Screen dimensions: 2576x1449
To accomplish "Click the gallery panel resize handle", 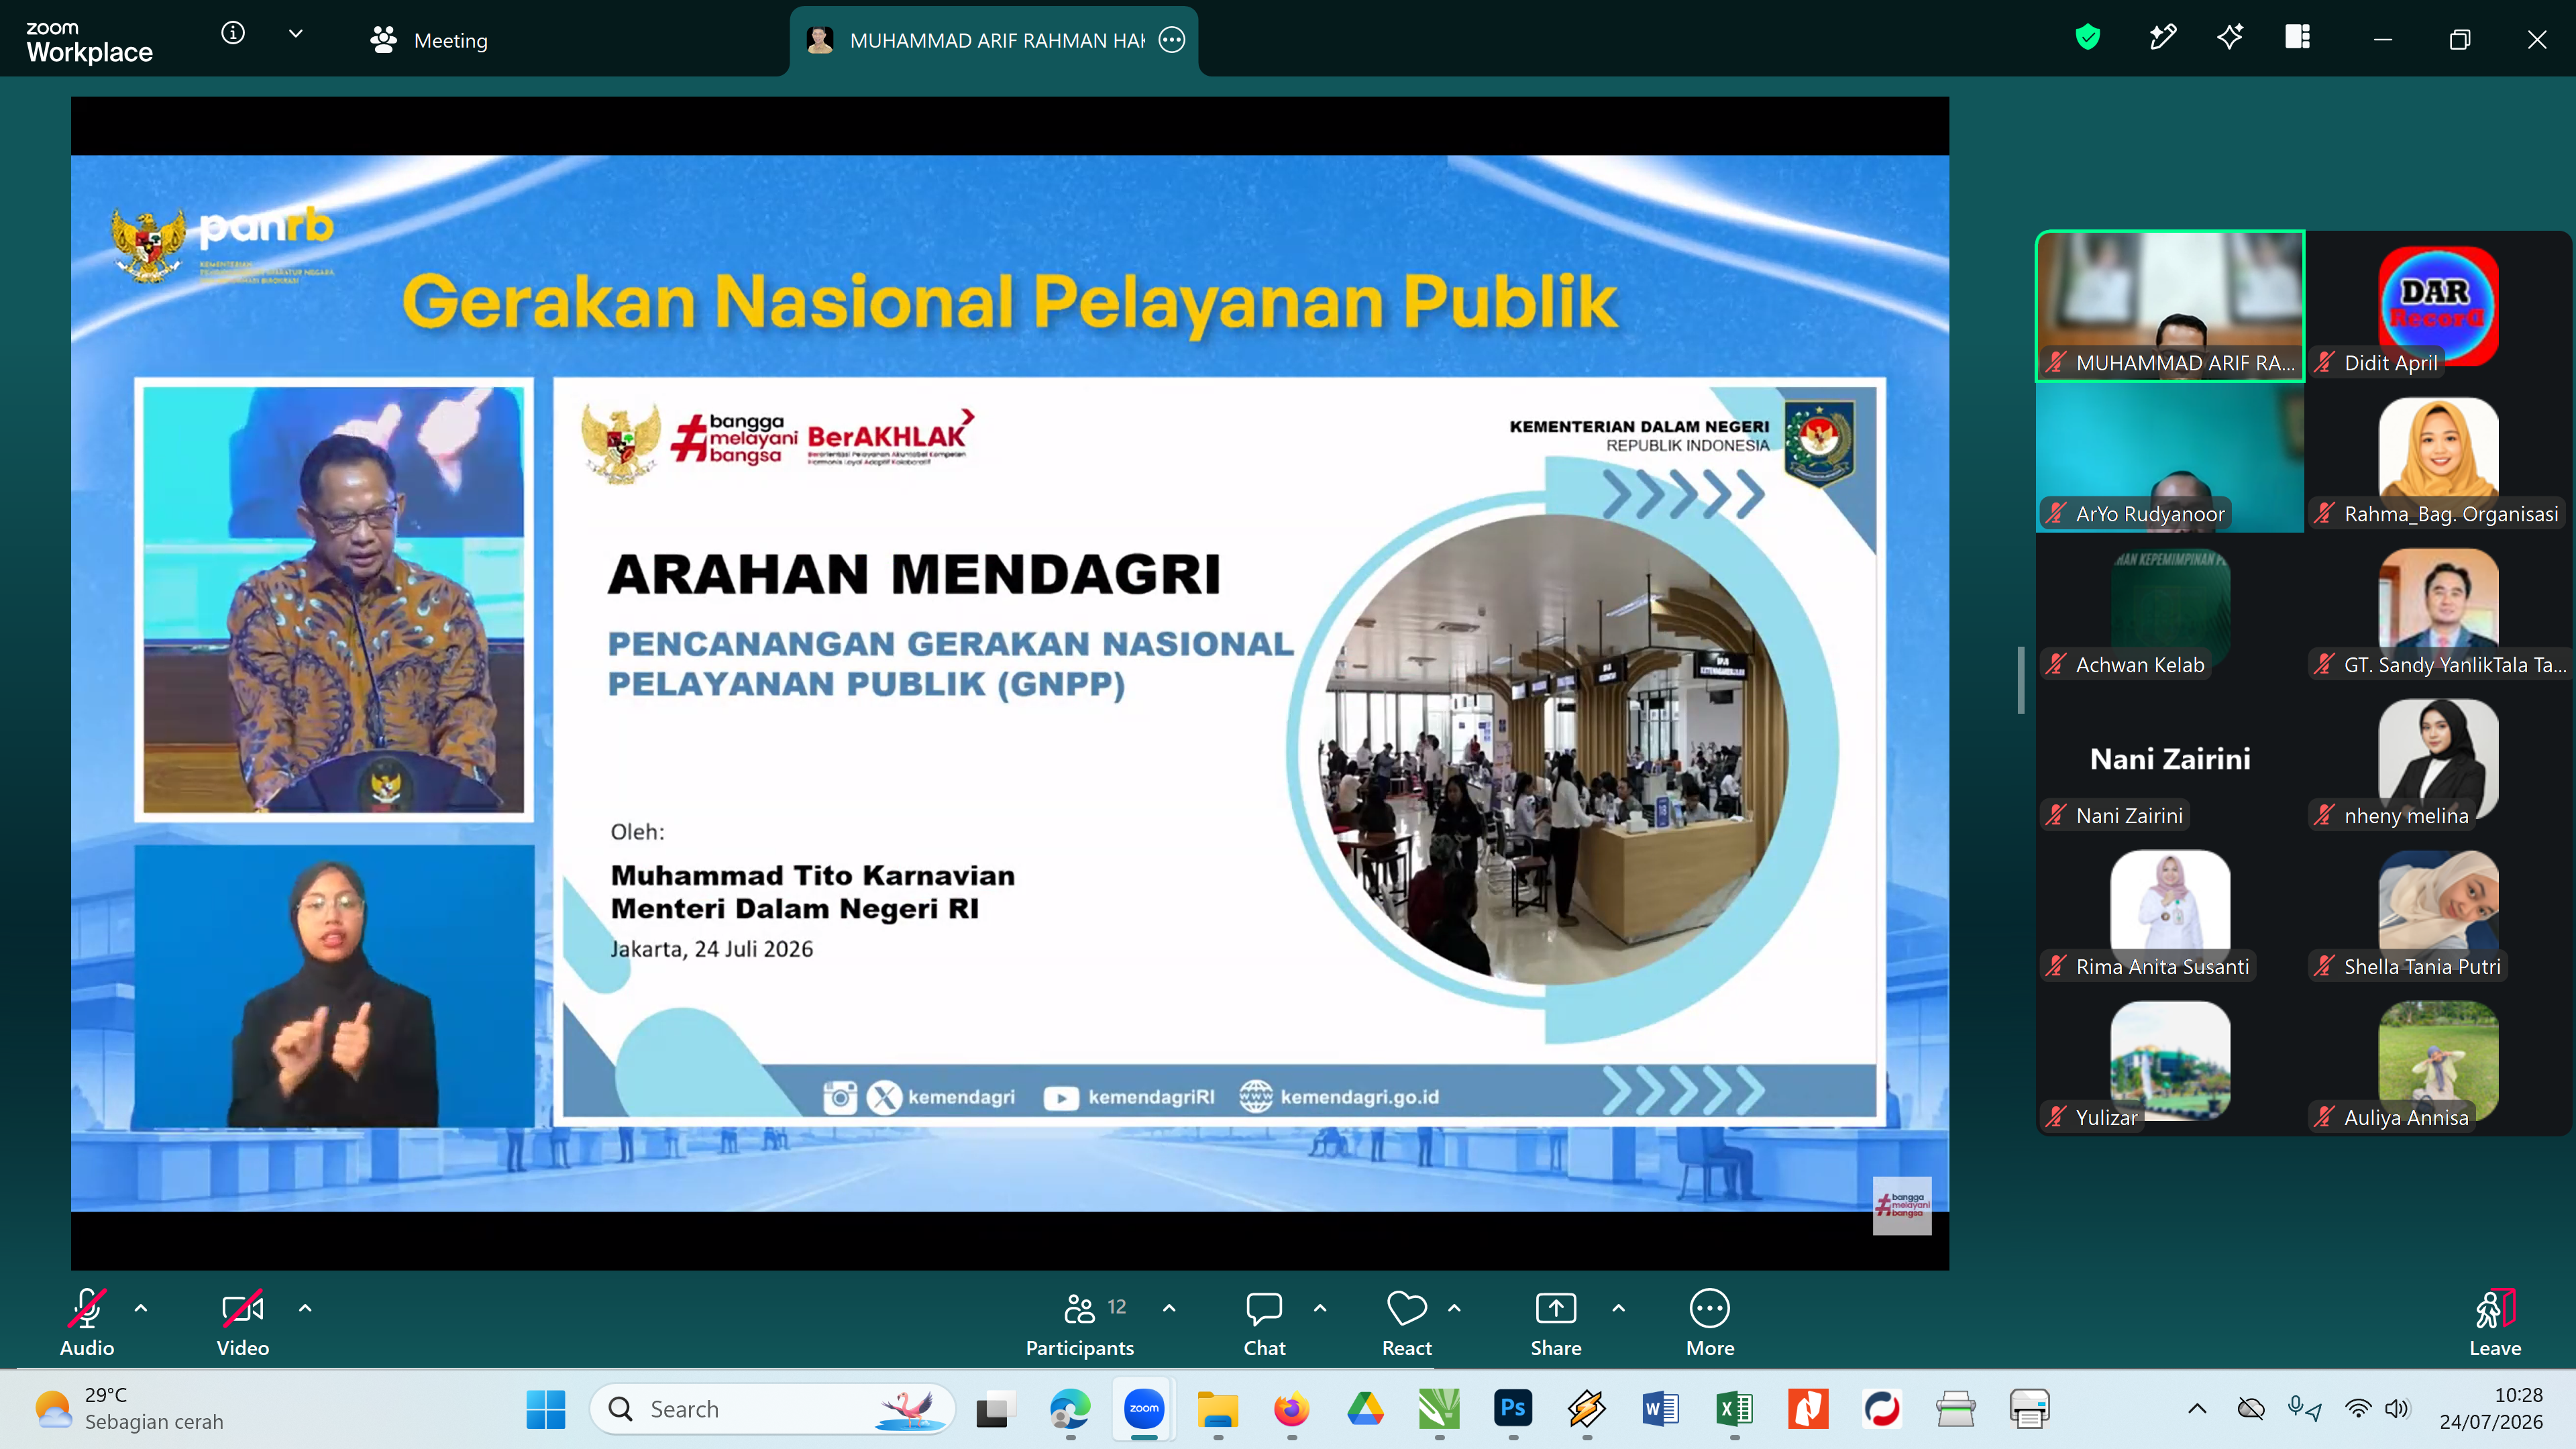I will click(2021, 680).
